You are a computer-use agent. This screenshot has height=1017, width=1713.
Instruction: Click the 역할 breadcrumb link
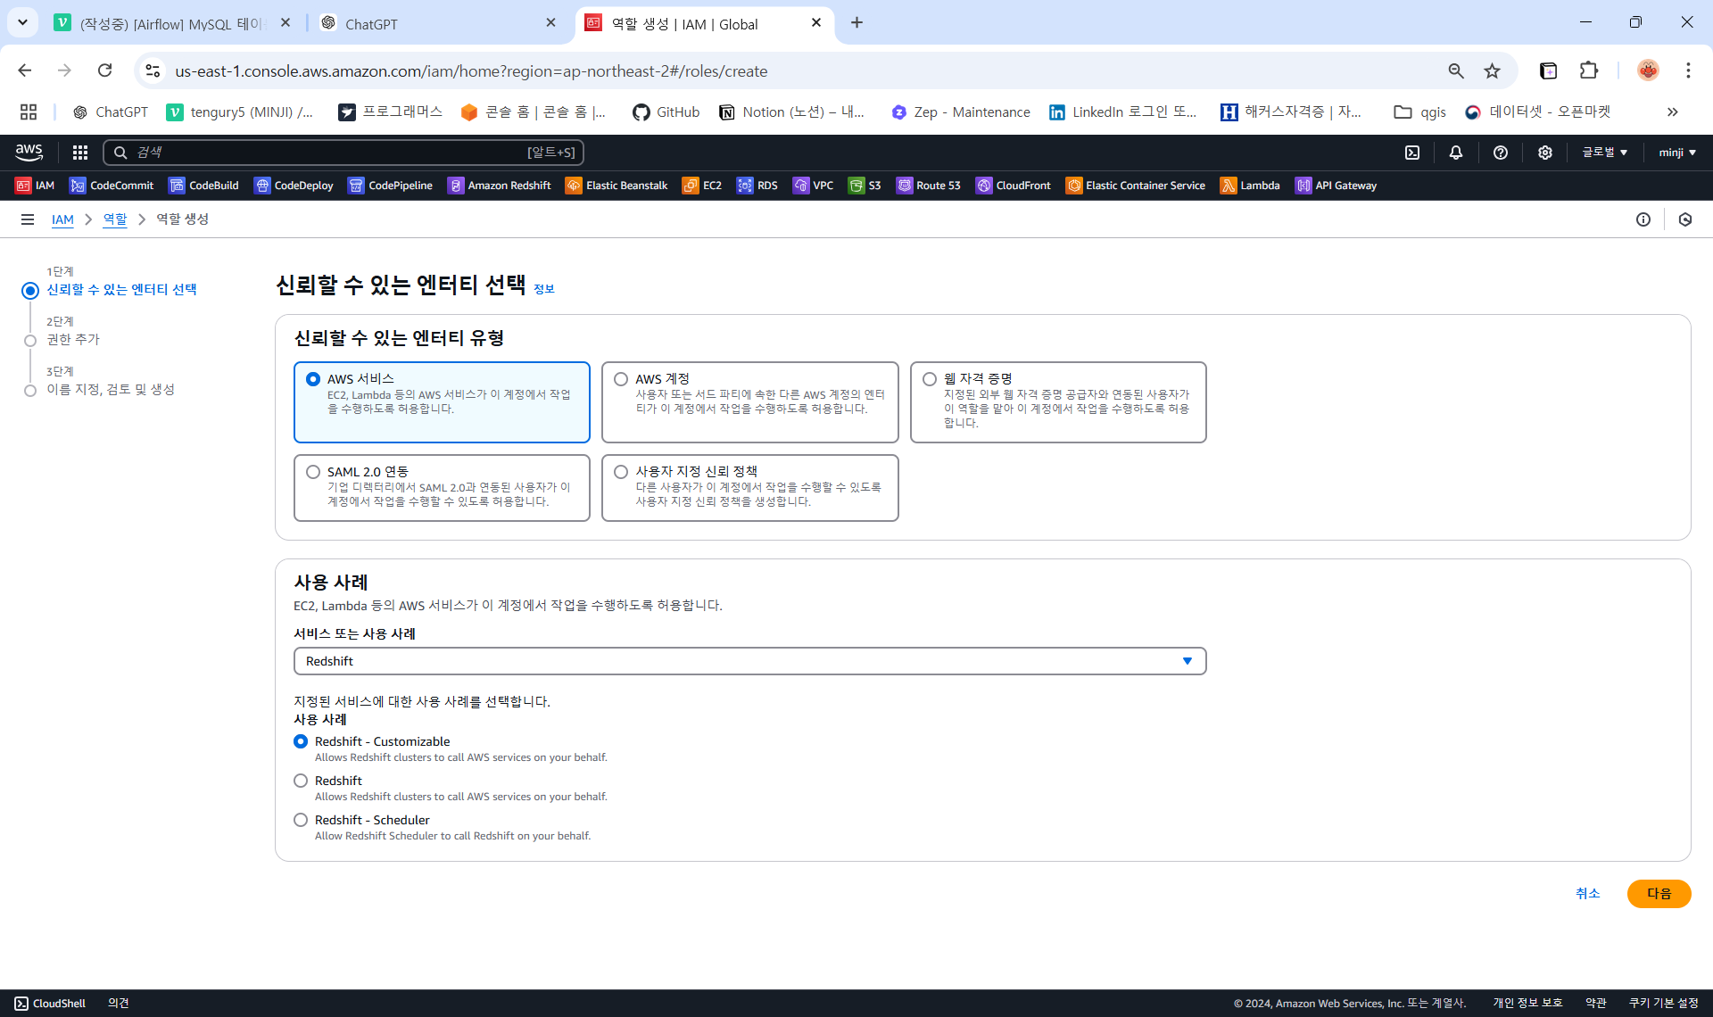tap(115, 219)
